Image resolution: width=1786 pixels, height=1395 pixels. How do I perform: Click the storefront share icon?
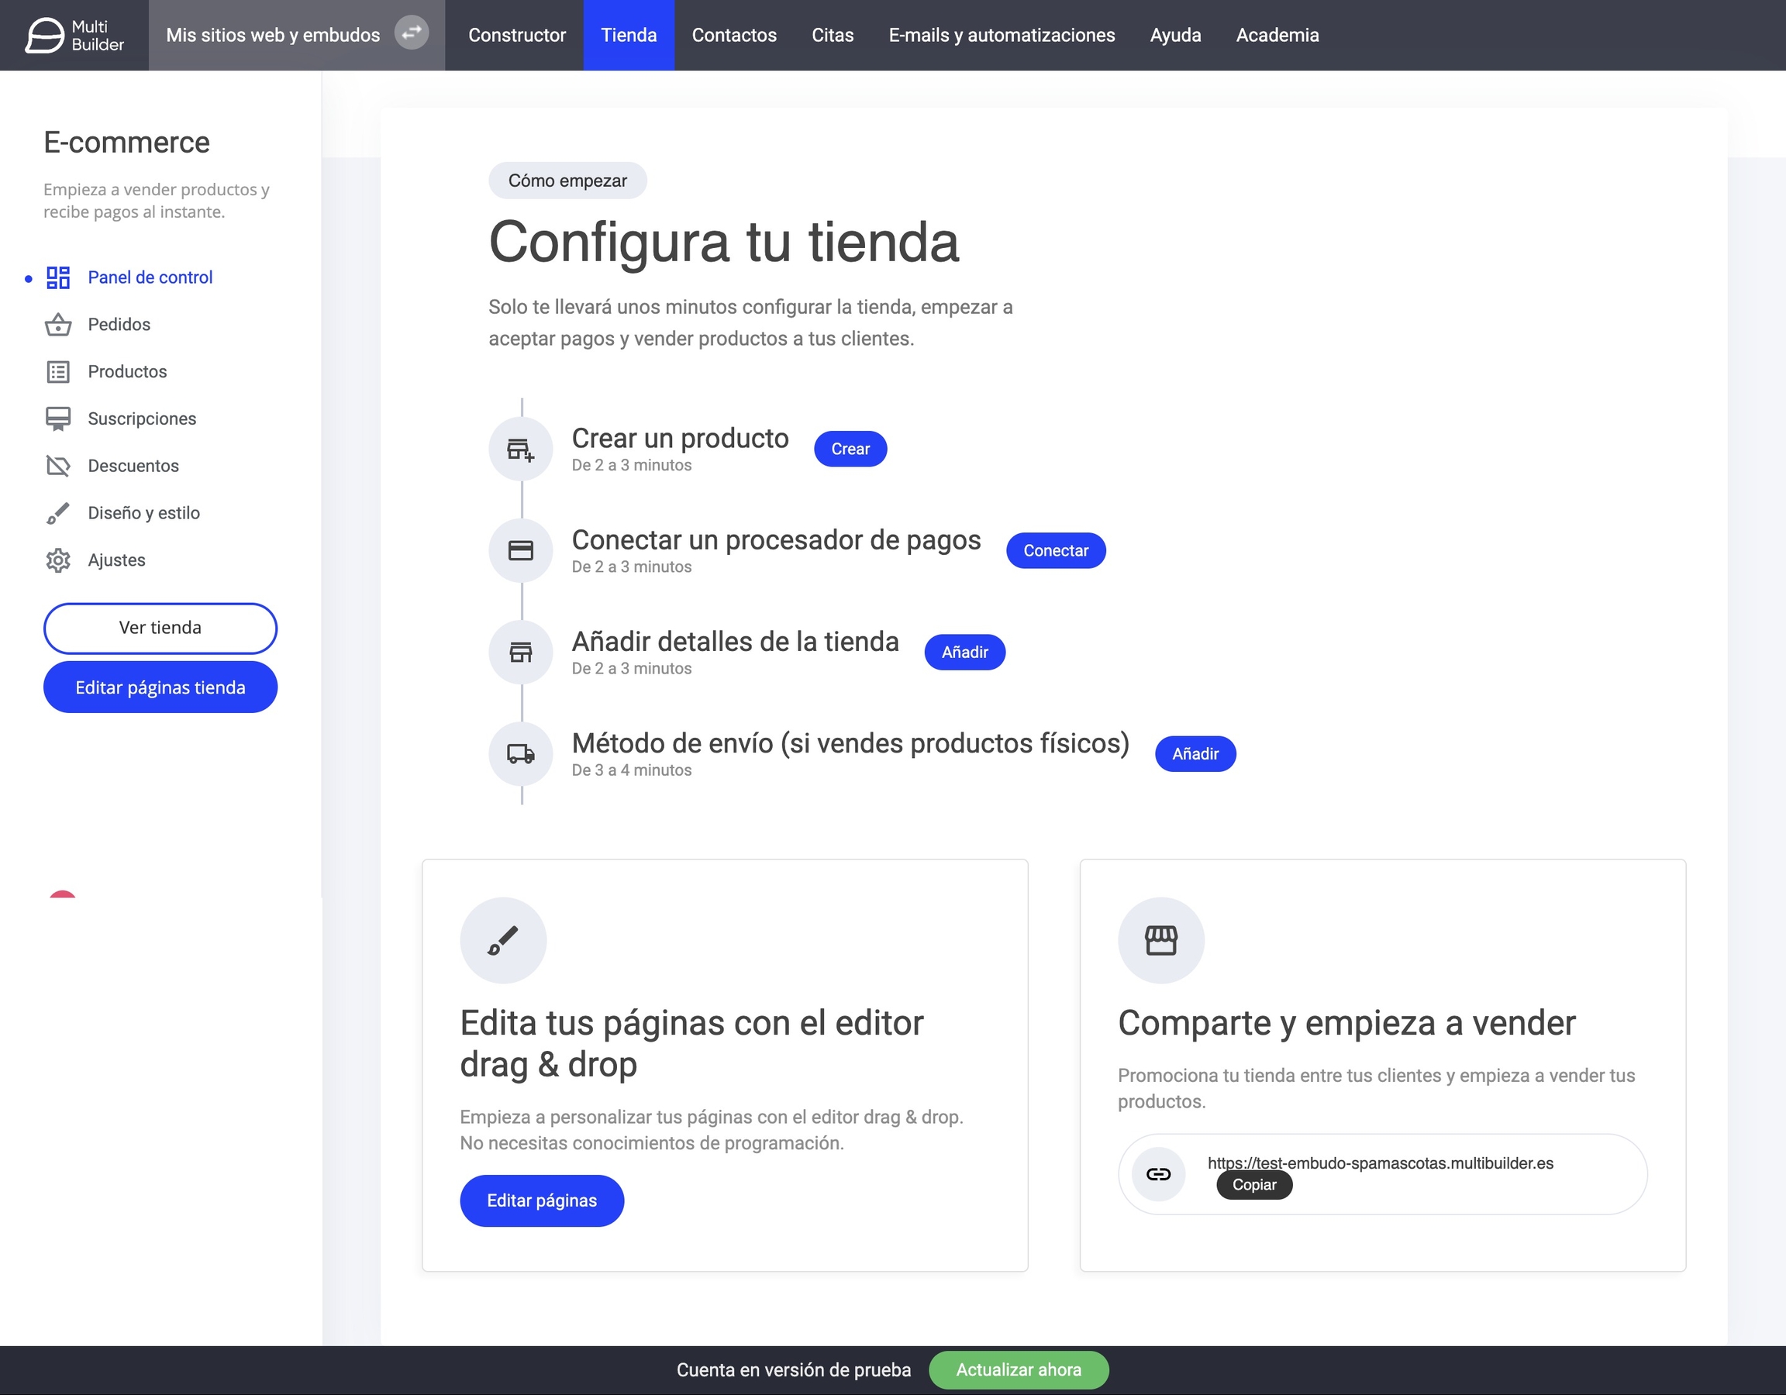(1160, 940)
